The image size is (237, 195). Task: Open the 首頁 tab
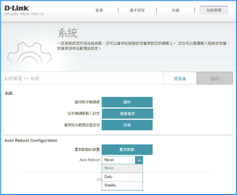click(x=99, y=10)
